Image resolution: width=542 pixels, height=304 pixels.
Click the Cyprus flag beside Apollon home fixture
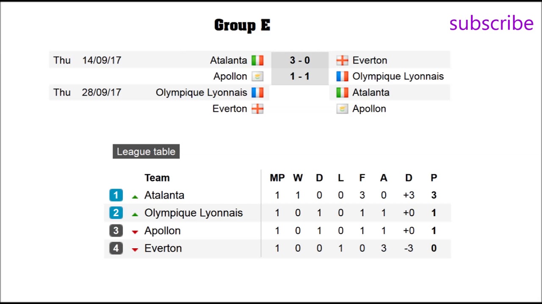point(257,76)
